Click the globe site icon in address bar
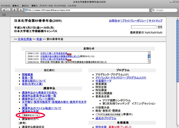 tap(26, 10)
